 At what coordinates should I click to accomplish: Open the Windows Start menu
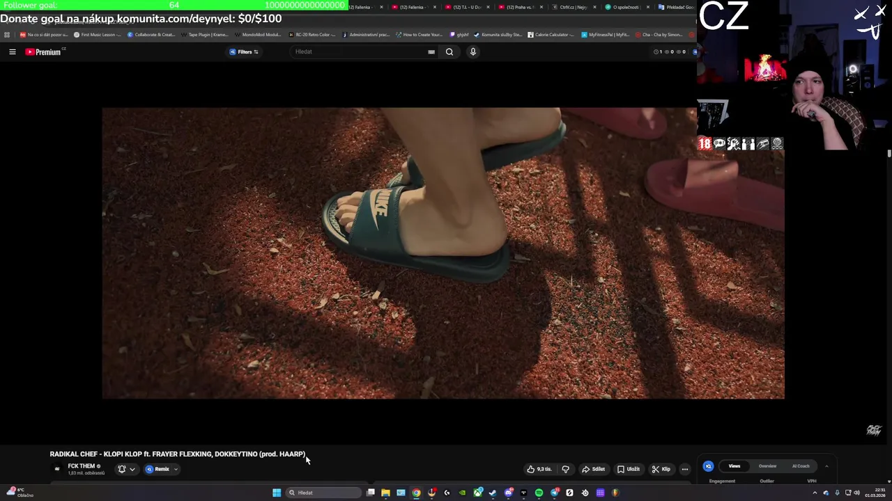(x=277, y=493)
